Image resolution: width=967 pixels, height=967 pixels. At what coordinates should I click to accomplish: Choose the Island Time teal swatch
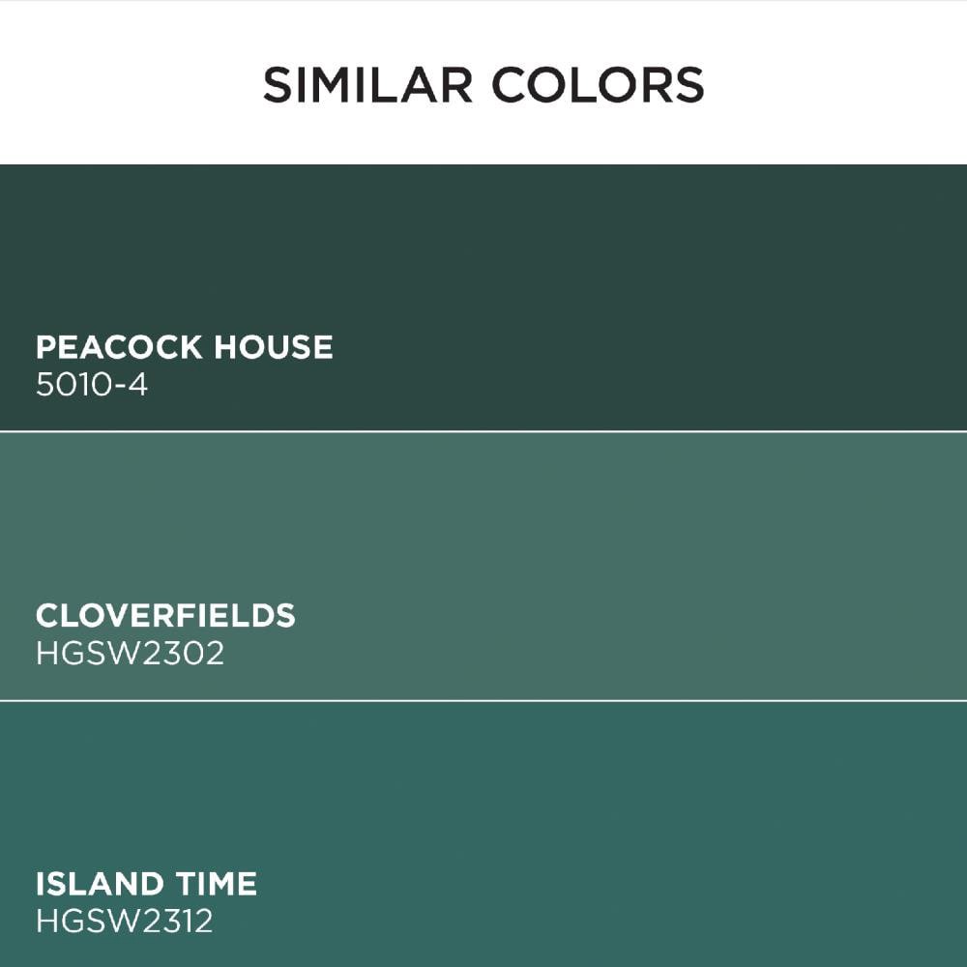(x=483, y=835)
